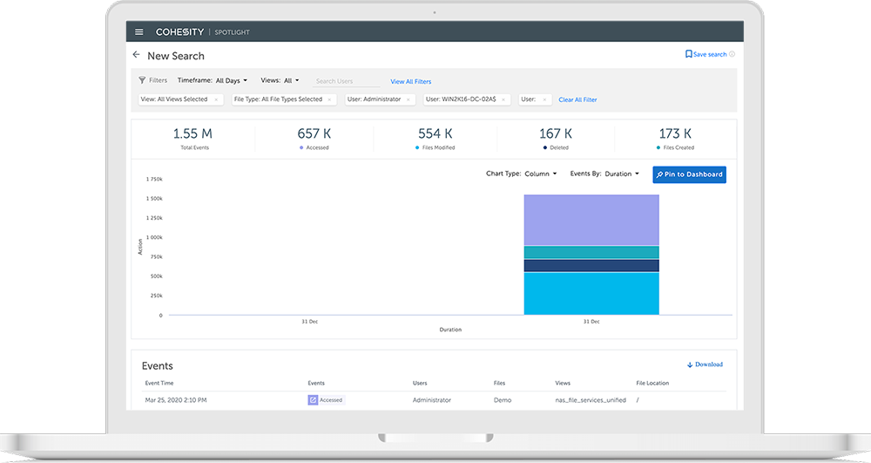
Task: Remove the 'User: Administrator' filter chip
Action: tap(408, 99)
